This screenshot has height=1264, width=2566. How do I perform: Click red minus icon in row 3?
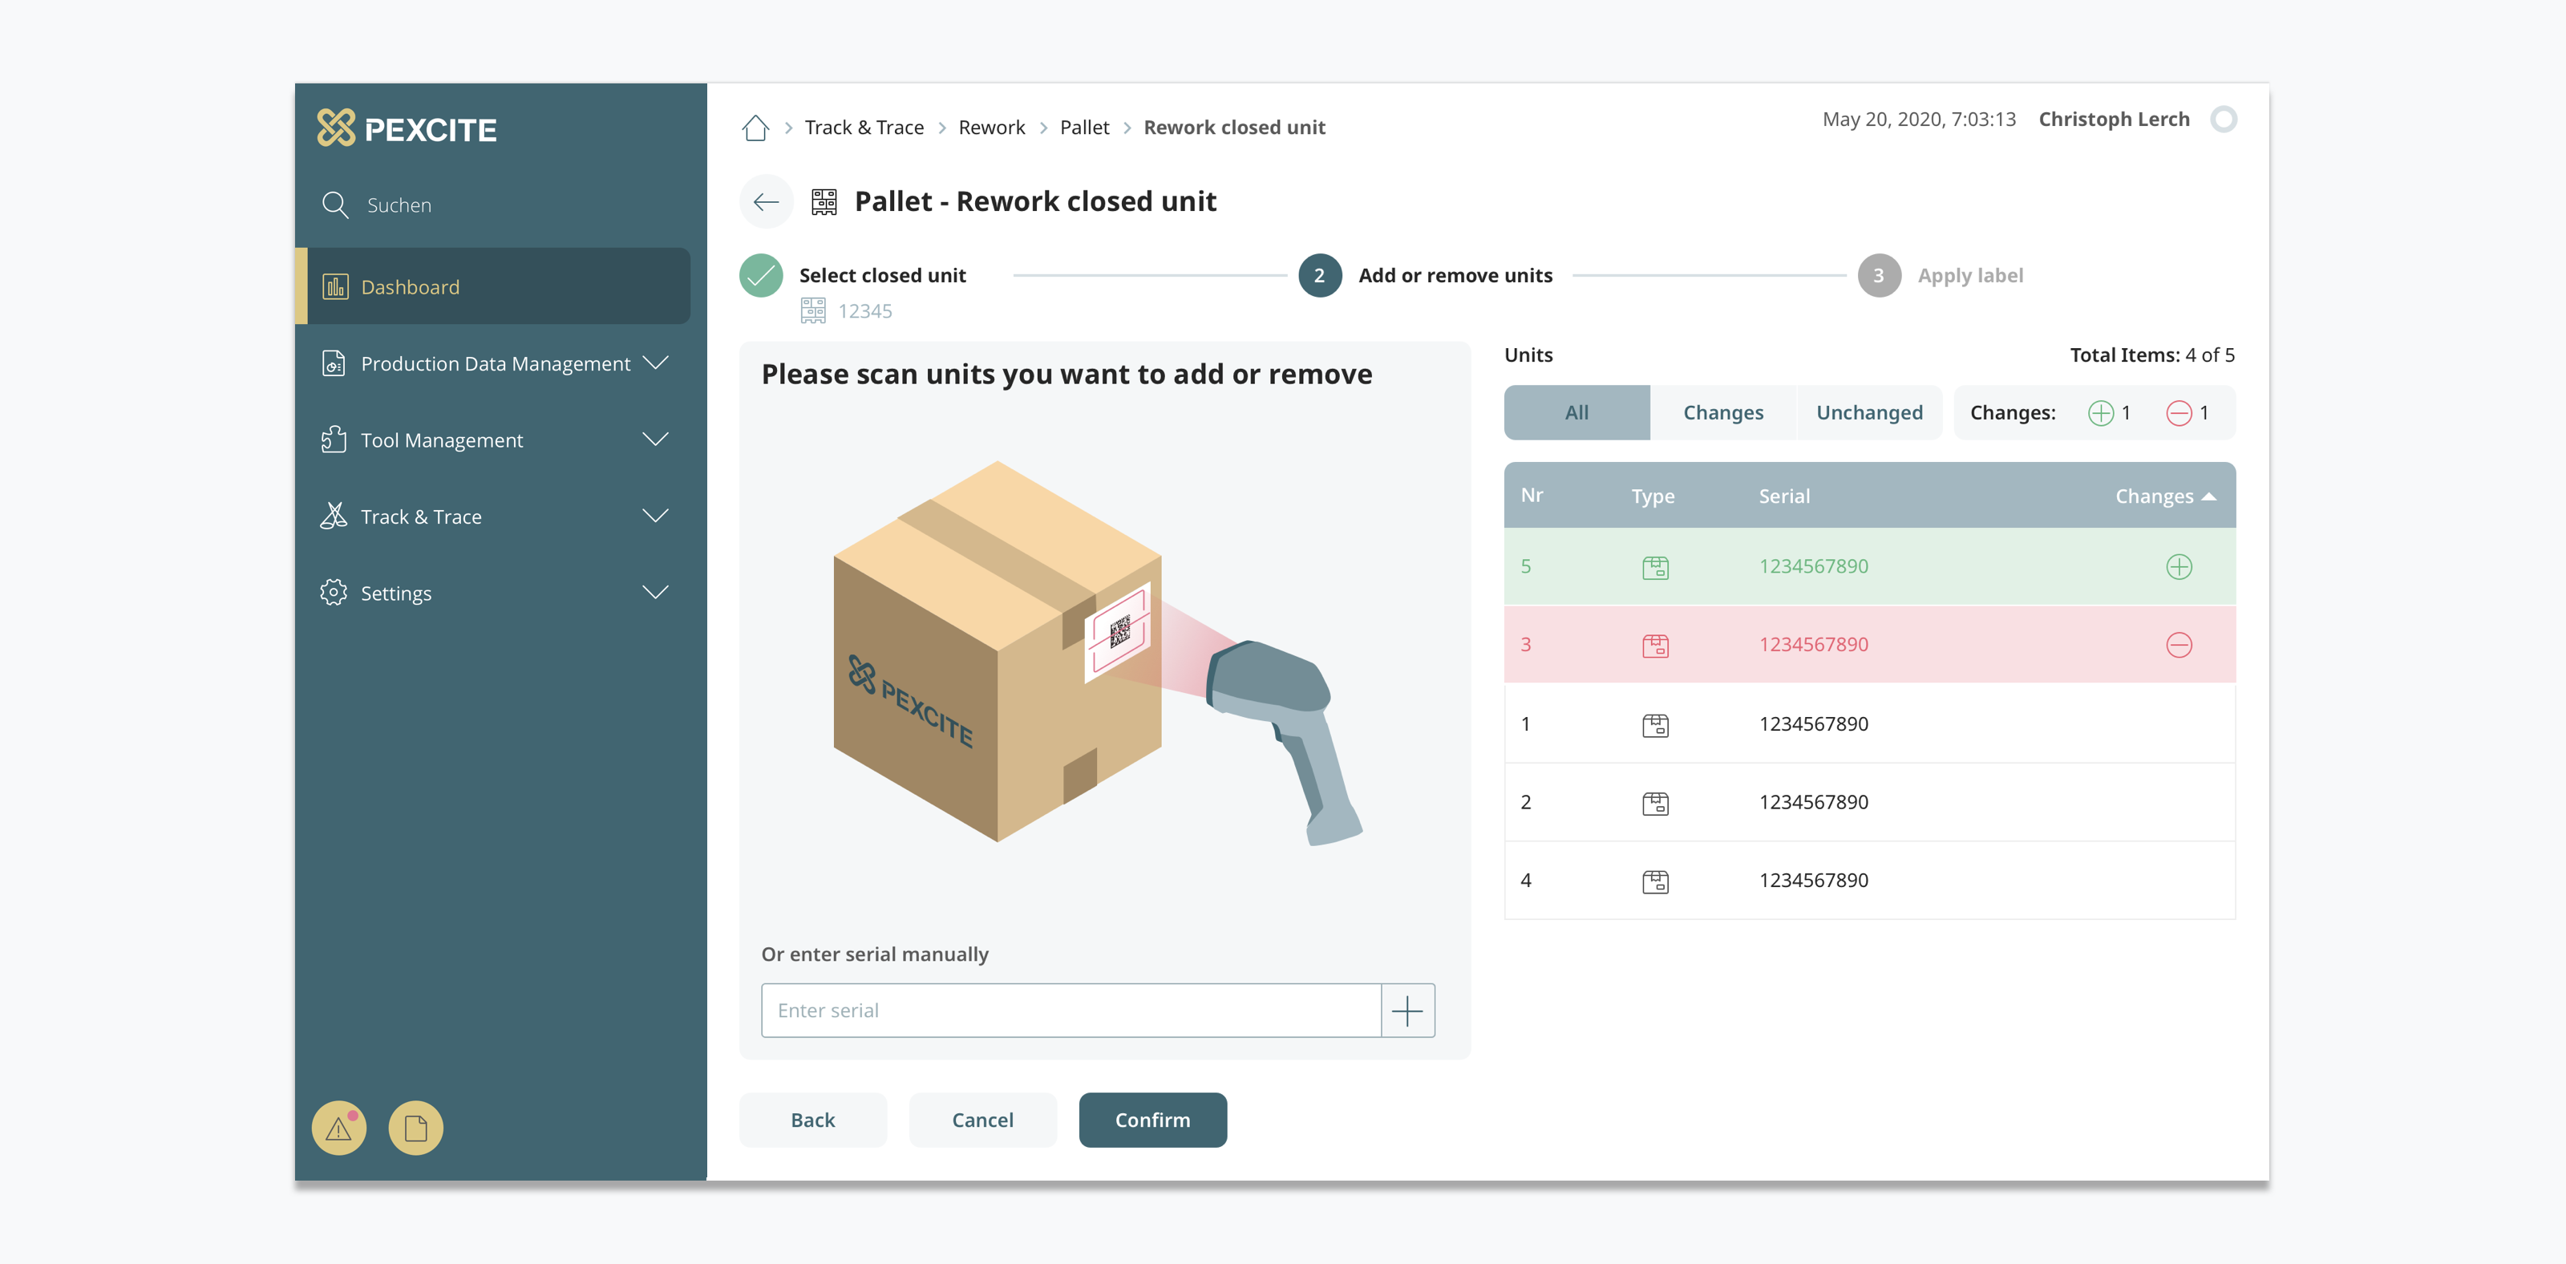coord(2179,646)
